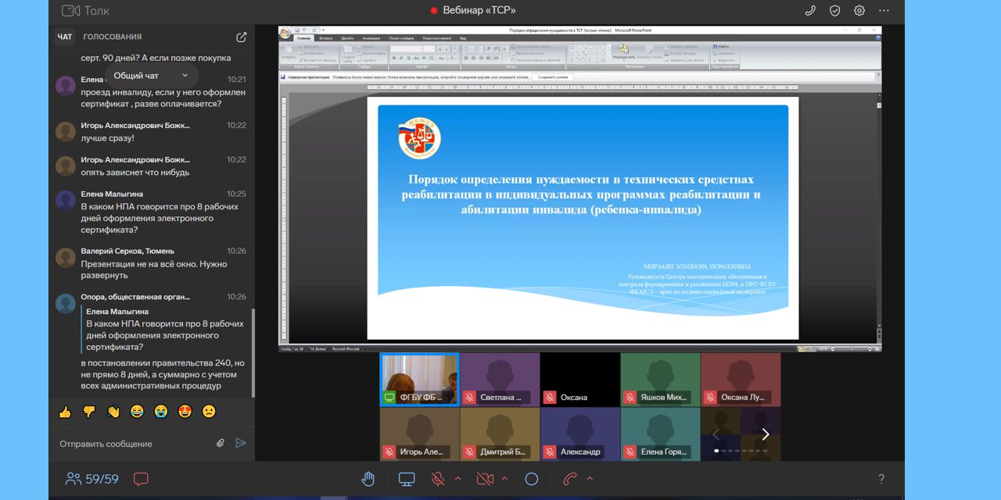
Task: Toggle the camera on or off
Action: point(485,479)
